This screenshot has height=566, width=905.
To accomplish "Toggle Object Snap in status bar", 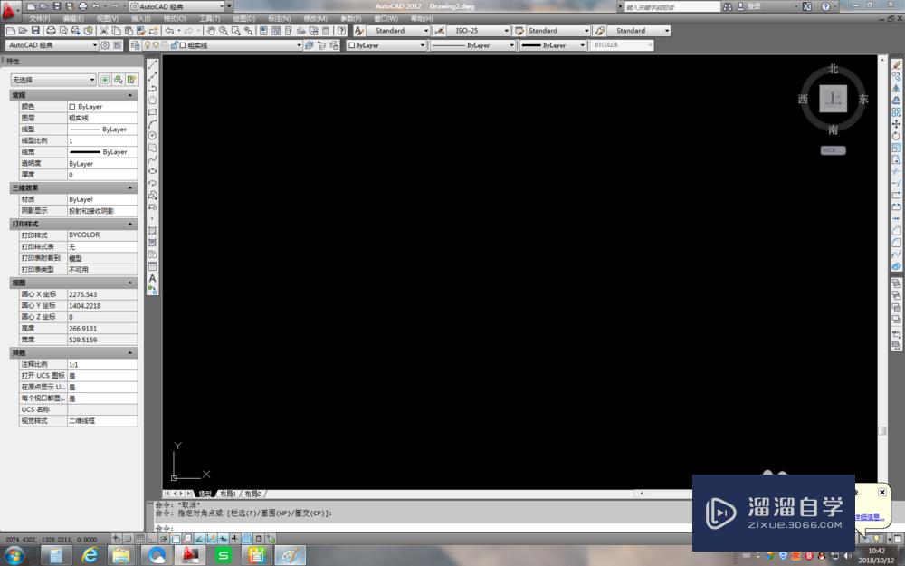I will [x=176, y=539].
